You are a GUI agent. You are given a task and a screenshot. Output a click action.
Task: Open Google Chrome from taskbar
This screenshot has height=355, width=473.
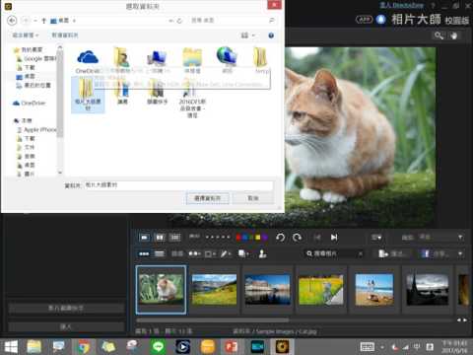pos(84,347)
